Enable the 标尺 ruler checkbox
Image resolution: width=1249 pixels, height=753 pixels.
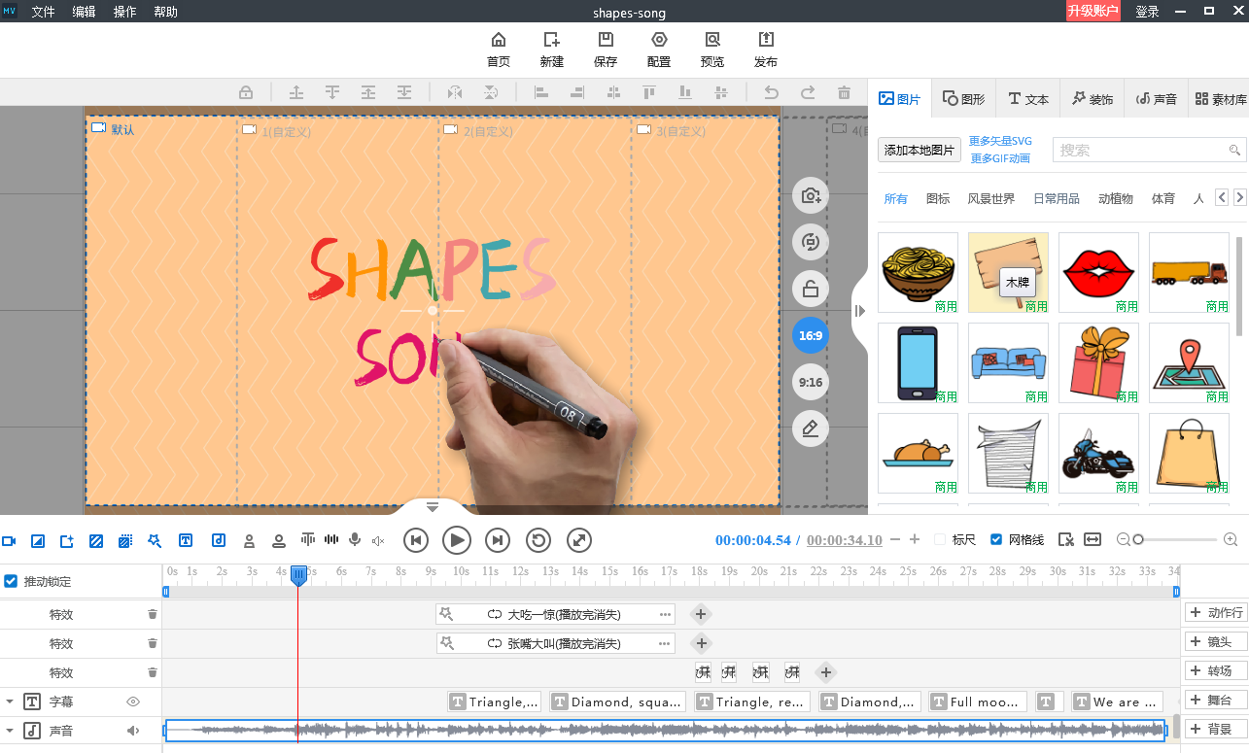pos(939,539)
